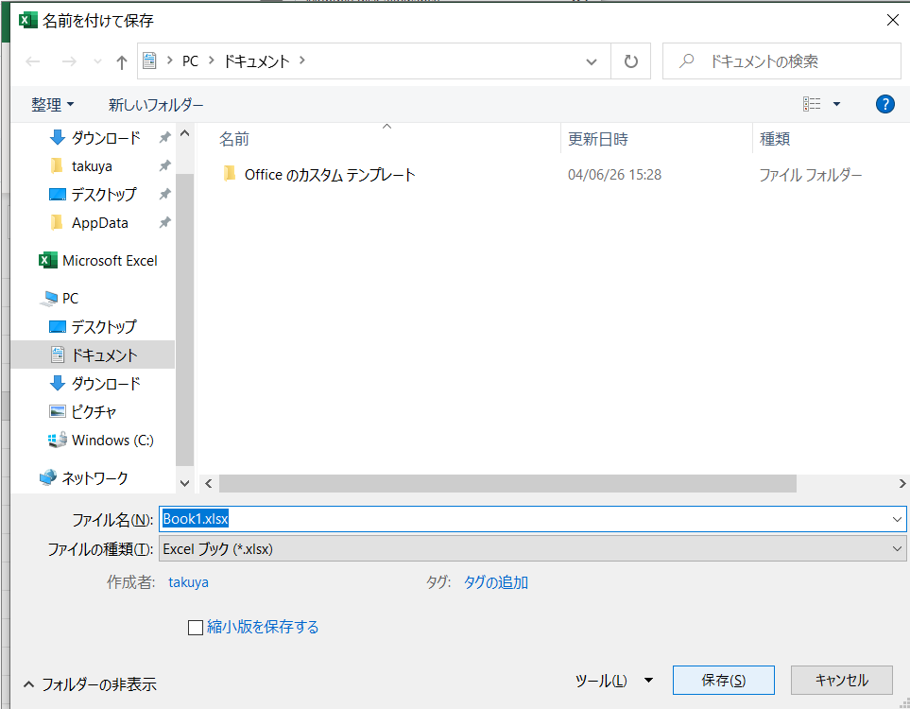Select ドキュメント in the address breadcrumb
Viewport: 910px width, 709px height.
(256, 61)
